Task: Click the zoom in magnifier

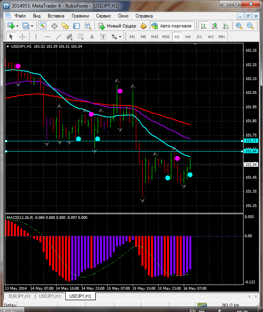Action: (x=239, y=26)
